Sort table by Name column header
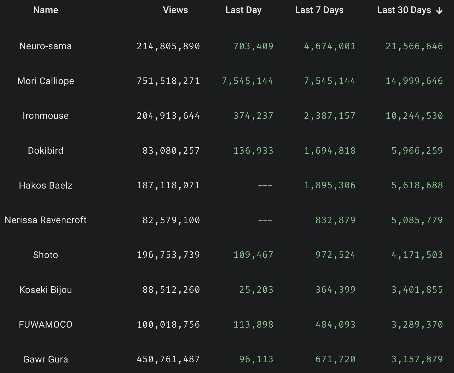Viewport: 454px width, 373px height. (x=46, y=10)
